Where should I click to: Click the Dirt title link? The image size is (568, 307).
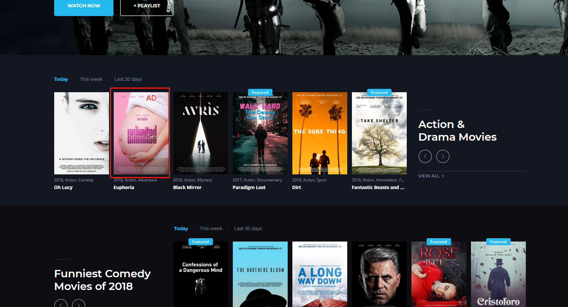tap(296, 187)
